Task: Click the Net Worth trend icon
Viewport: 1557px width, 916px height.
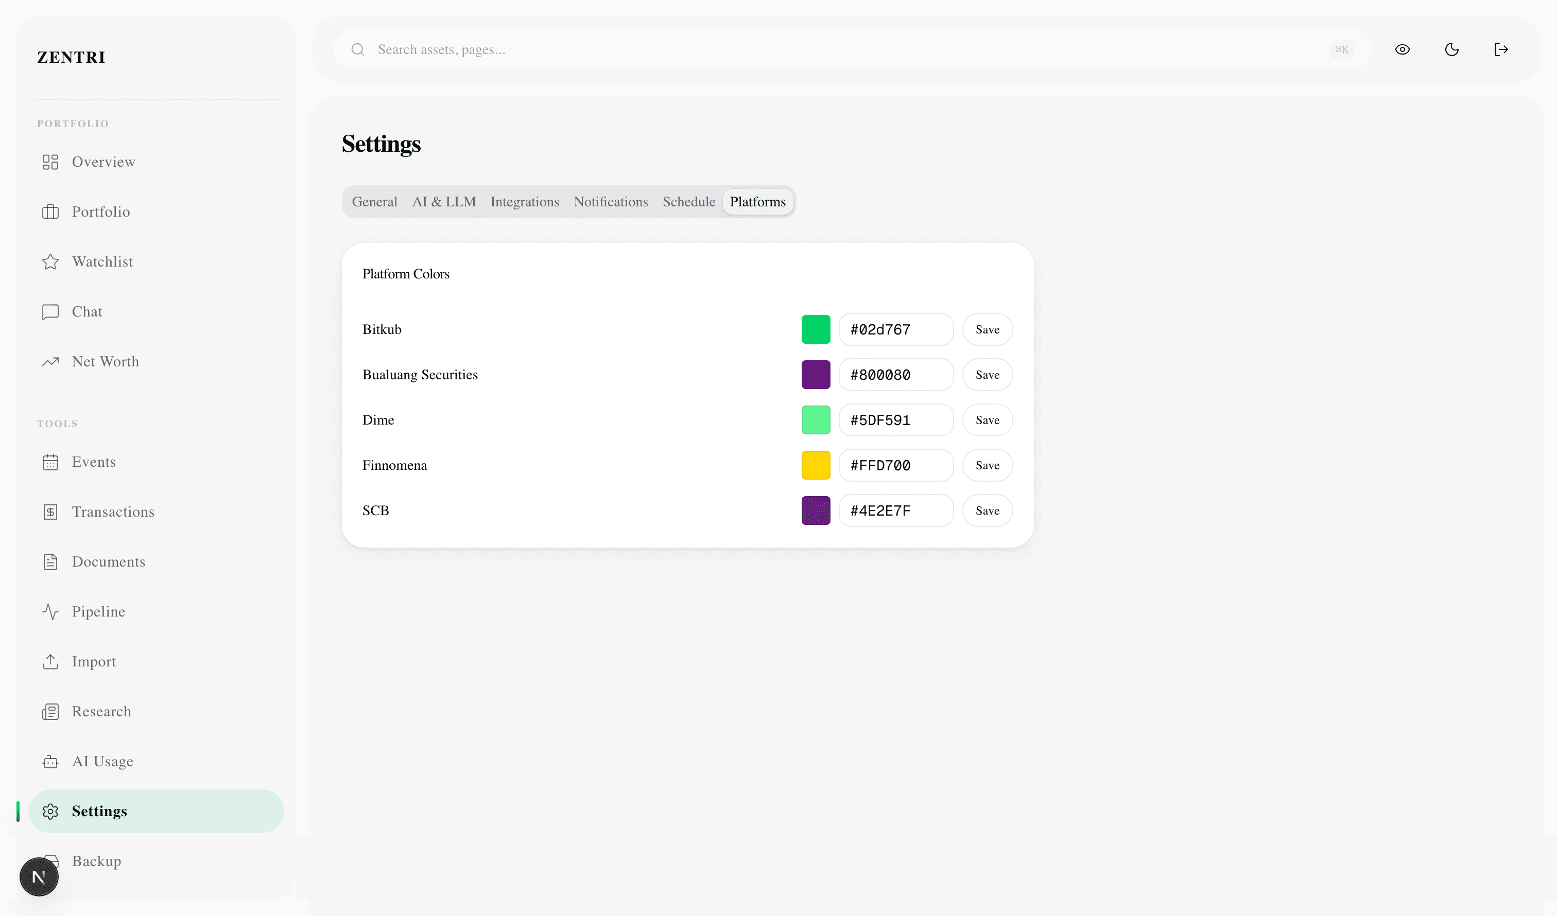Action: (50, 362)
